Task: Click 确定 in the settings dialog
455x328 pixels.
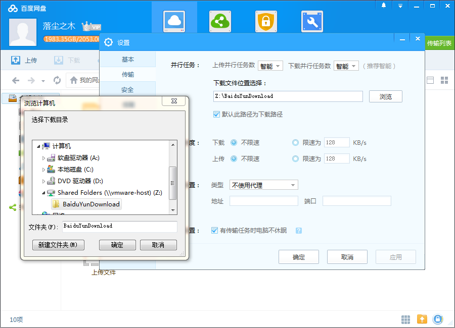Action: click(299, 257)
